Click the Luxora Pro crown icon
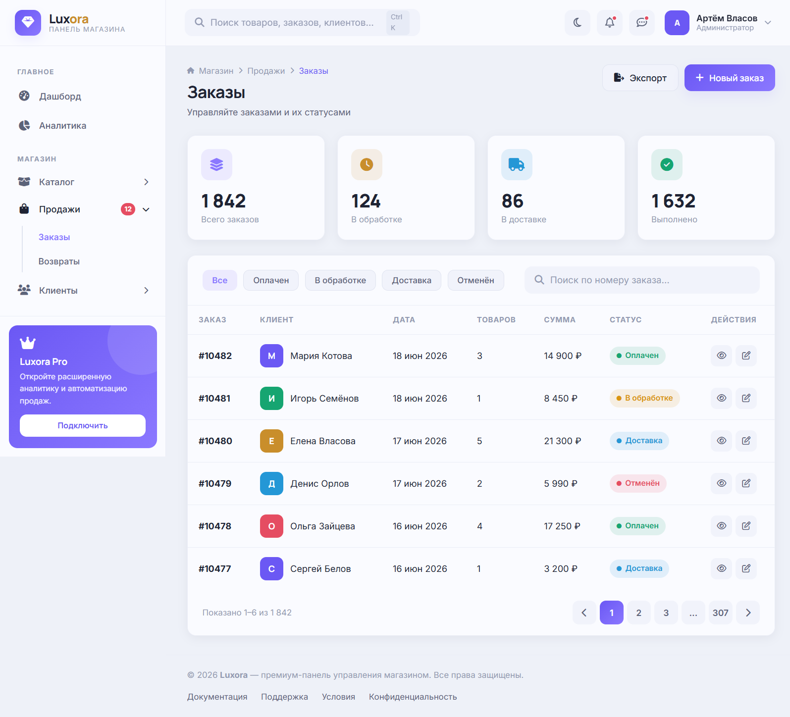Viewport: 790px width, 717px height. 28,343
